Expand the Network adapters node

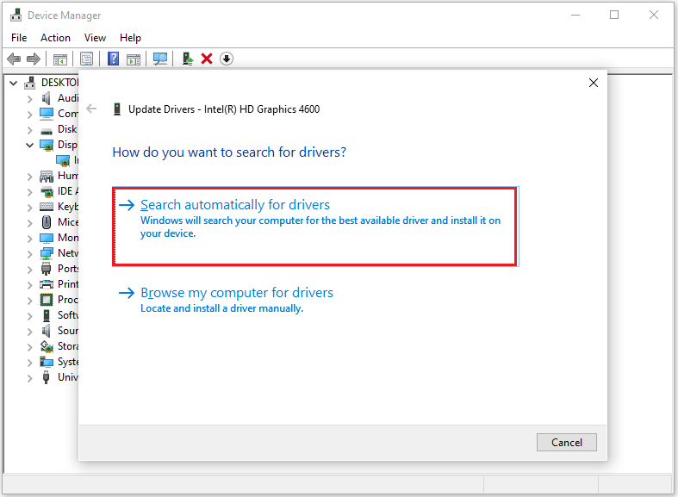[x=29, y=254]
